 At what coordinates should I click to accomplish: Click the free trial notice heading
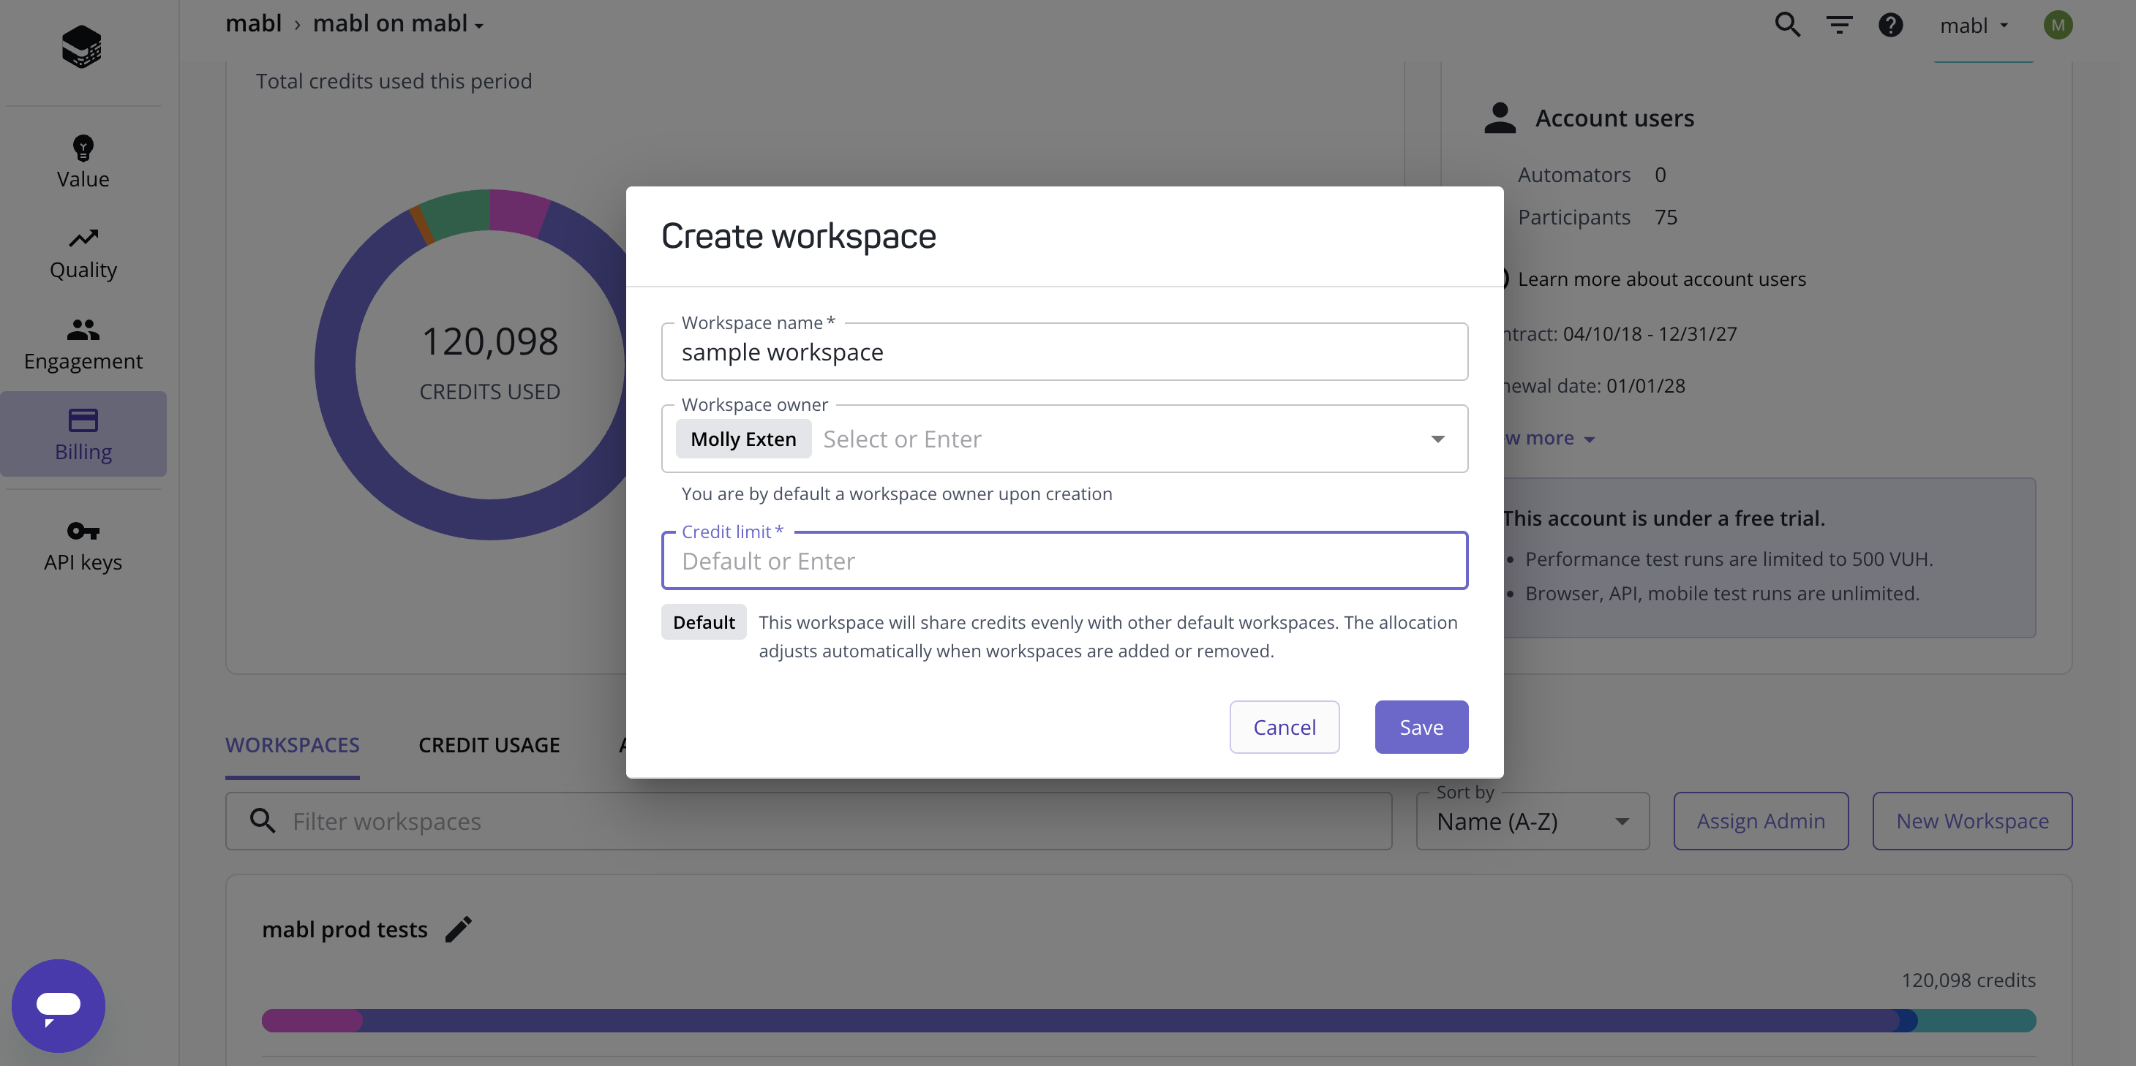point(1663,519)
